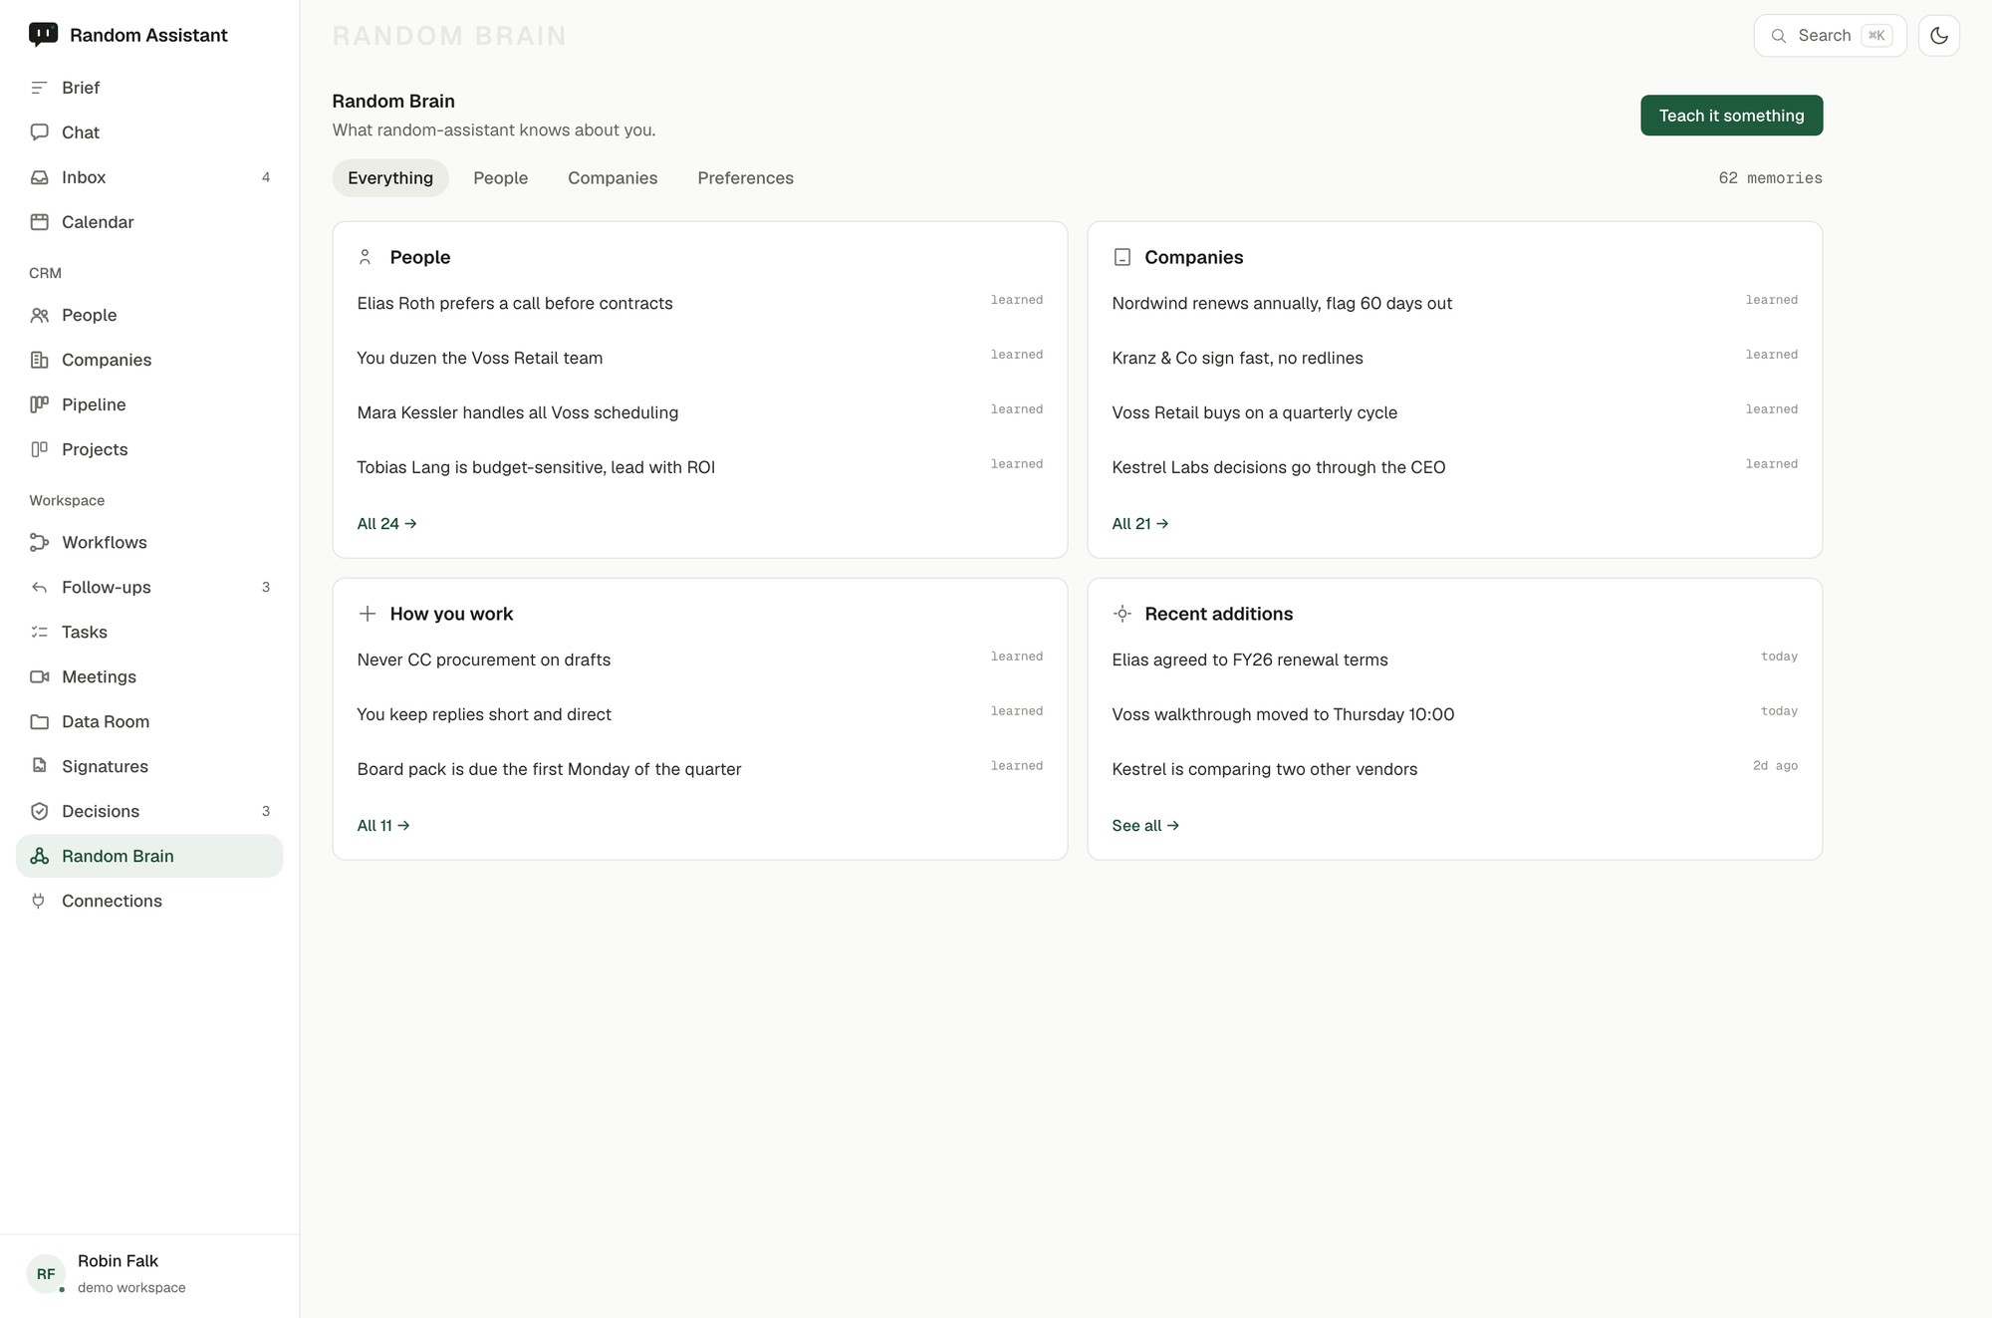Click the Follow-ups reply arrow icon
The height and width of the screenshot is (1318, 1992).
[39, 587]
